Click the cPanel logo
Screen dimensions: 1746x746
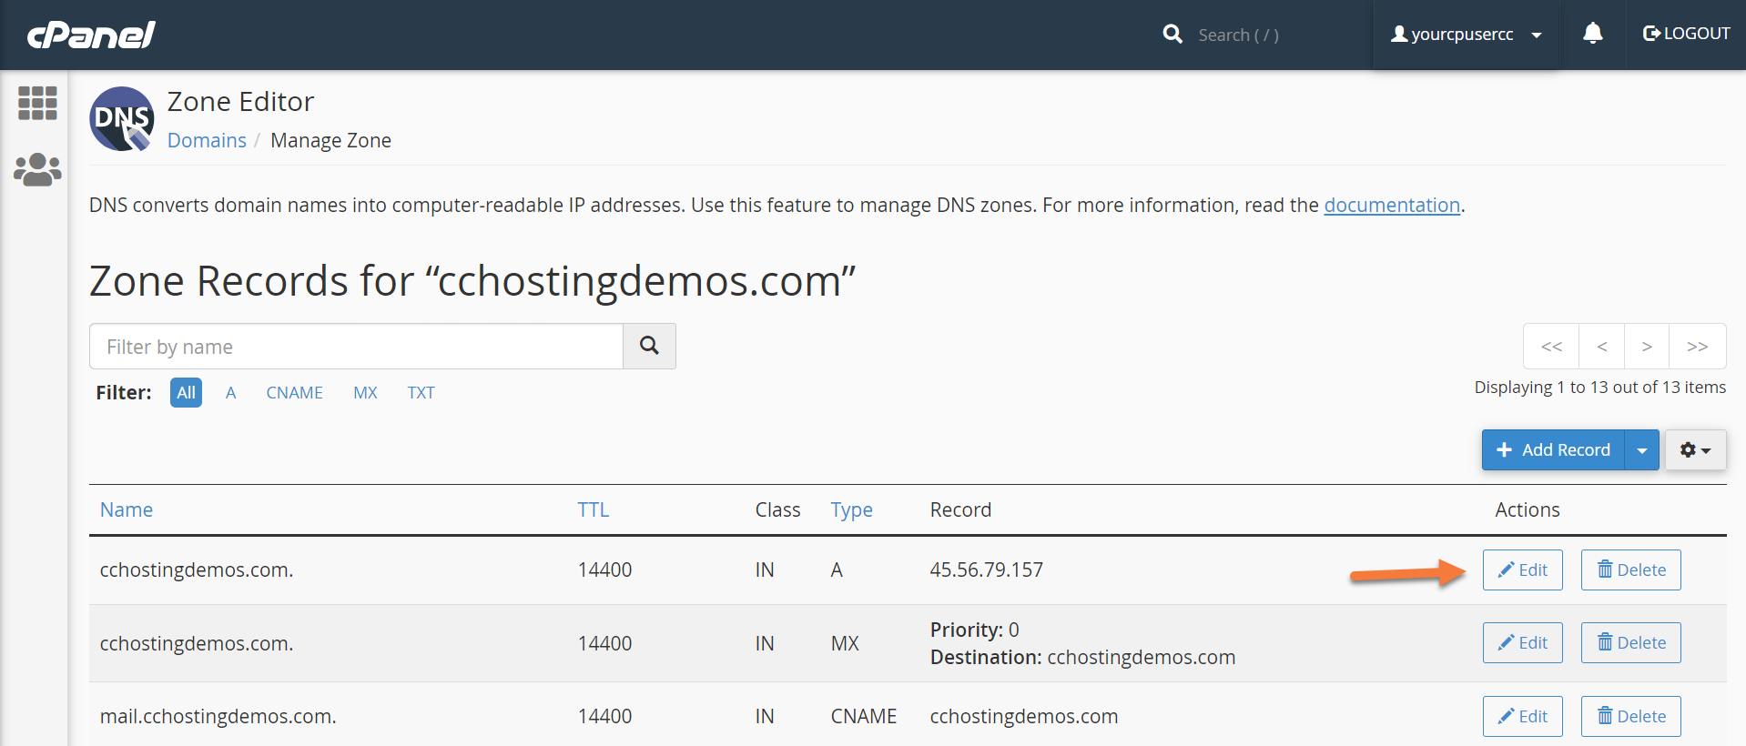click(91, 35)
